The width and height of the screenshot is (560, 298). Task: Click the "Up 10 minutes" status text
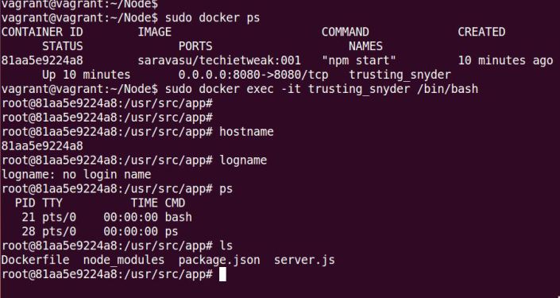click(x=87, y=75)
